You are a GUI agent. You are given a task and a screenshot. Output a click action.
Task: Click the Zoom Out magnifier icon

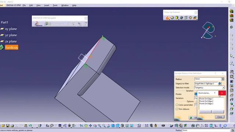(104, 125)
